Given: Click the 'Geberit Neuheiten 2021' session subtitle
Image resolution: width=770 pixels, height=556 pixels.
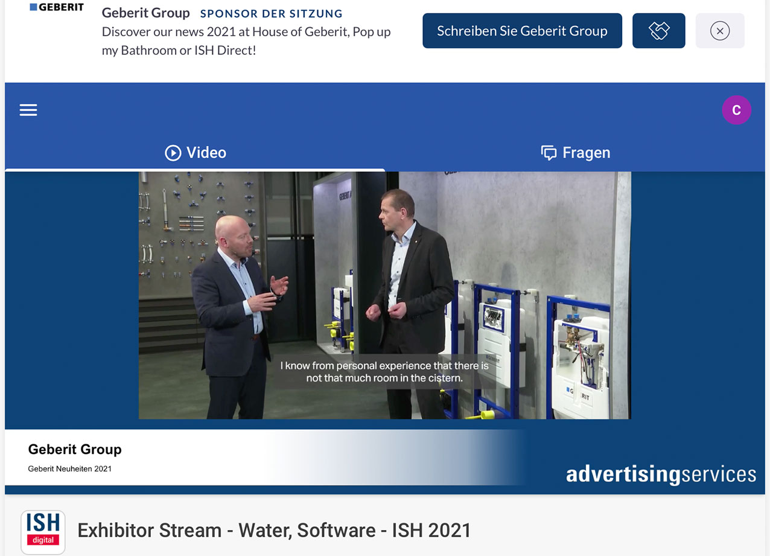Looking at the screenshot, I should point(70,468).
